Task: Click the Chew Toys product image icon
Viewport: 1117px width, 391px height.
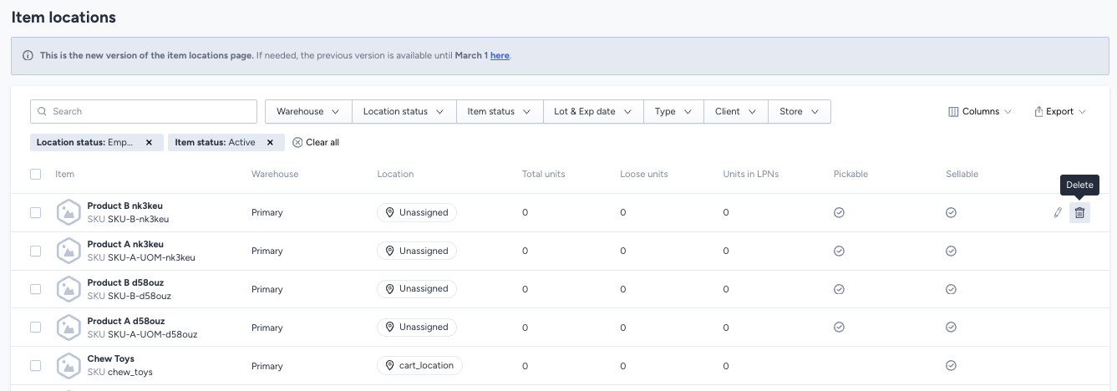Action: (x=69, y=366)
